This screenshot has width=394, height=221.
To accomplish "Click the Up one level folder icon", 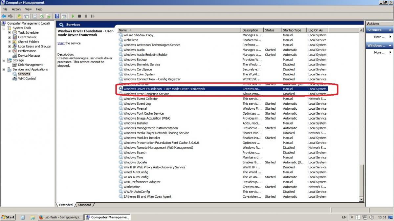I will (19, 16).
